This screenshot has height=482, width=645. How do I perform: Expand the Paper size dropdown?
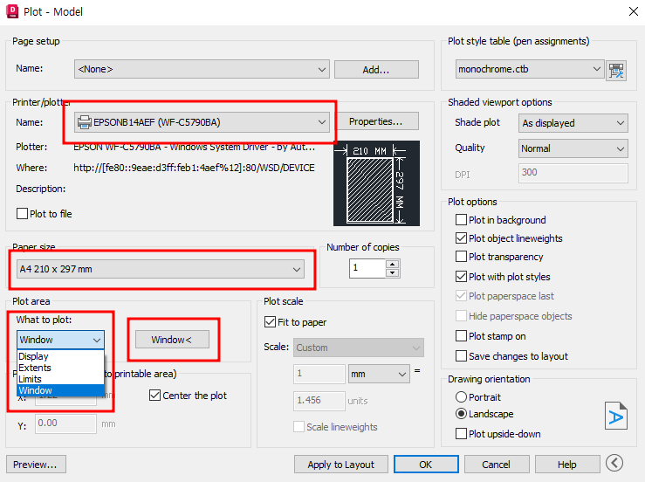point(161,269)
